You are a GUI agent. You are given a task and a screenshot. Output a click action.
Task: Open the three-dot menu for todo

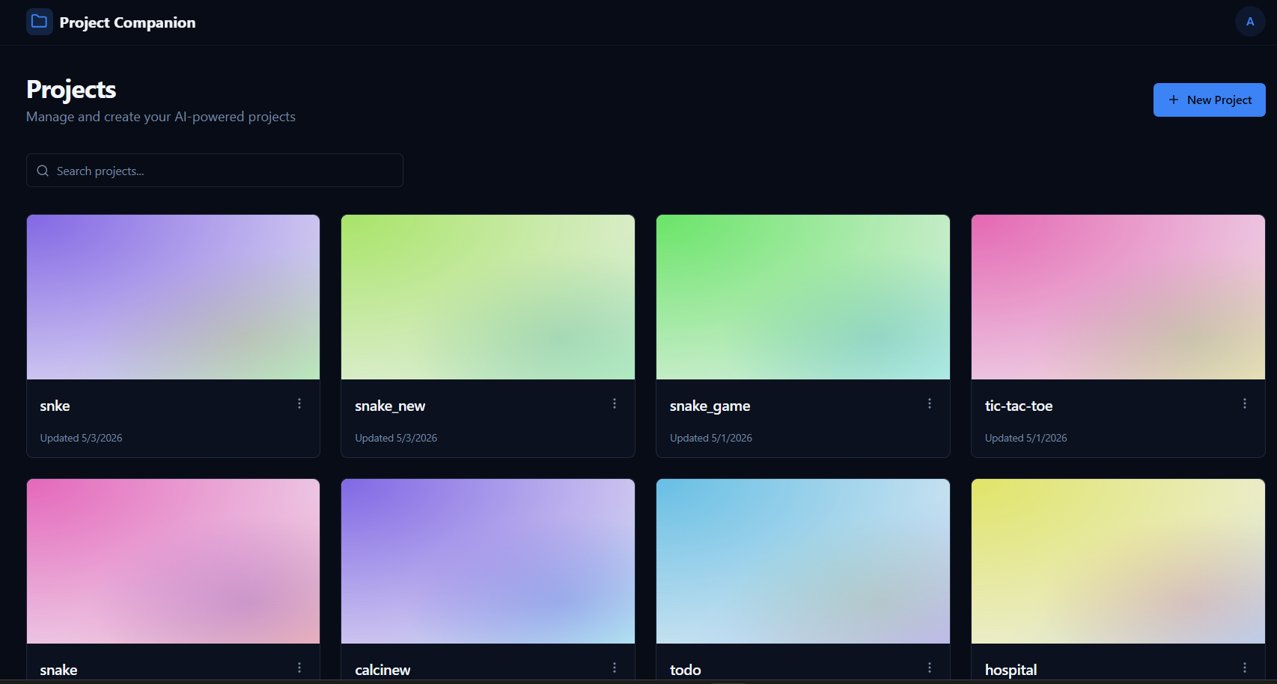[x=930, y=668]
